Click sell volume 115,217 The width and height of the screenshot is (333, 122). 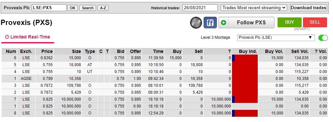(x=302, y=85)
